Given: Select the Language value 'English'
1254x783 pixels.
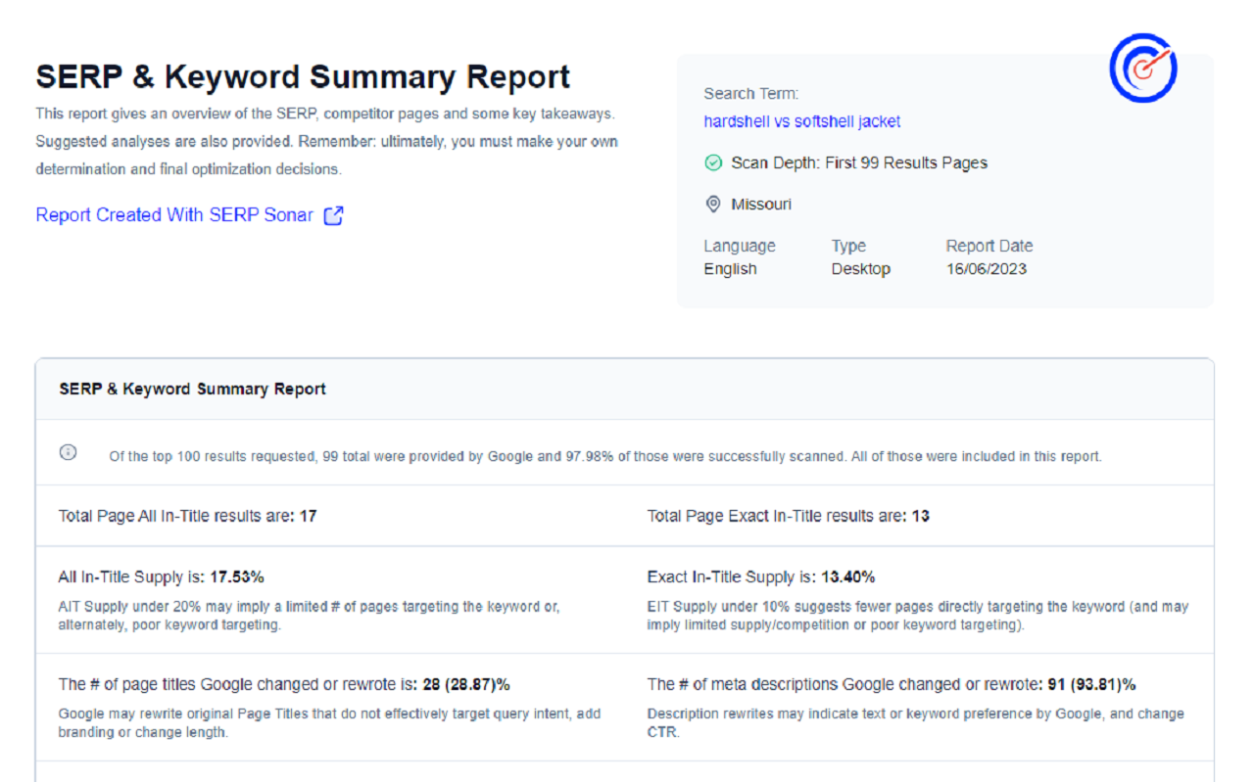Looking at the screenshot, I should click(730, 268).
